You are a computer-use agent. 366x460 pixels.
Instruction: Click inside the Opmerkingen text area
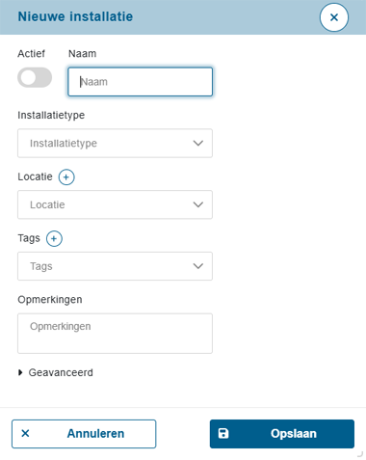115,334
